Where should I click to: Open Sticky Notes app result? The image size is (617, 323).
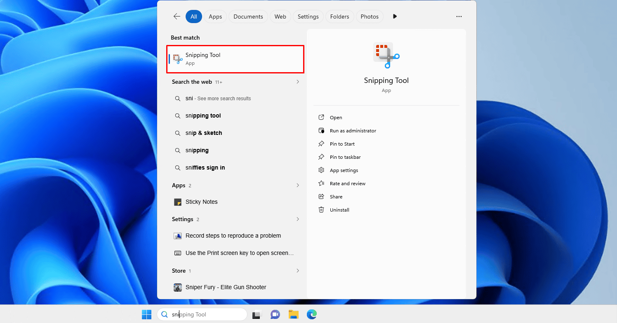click(x=235, y=202)
